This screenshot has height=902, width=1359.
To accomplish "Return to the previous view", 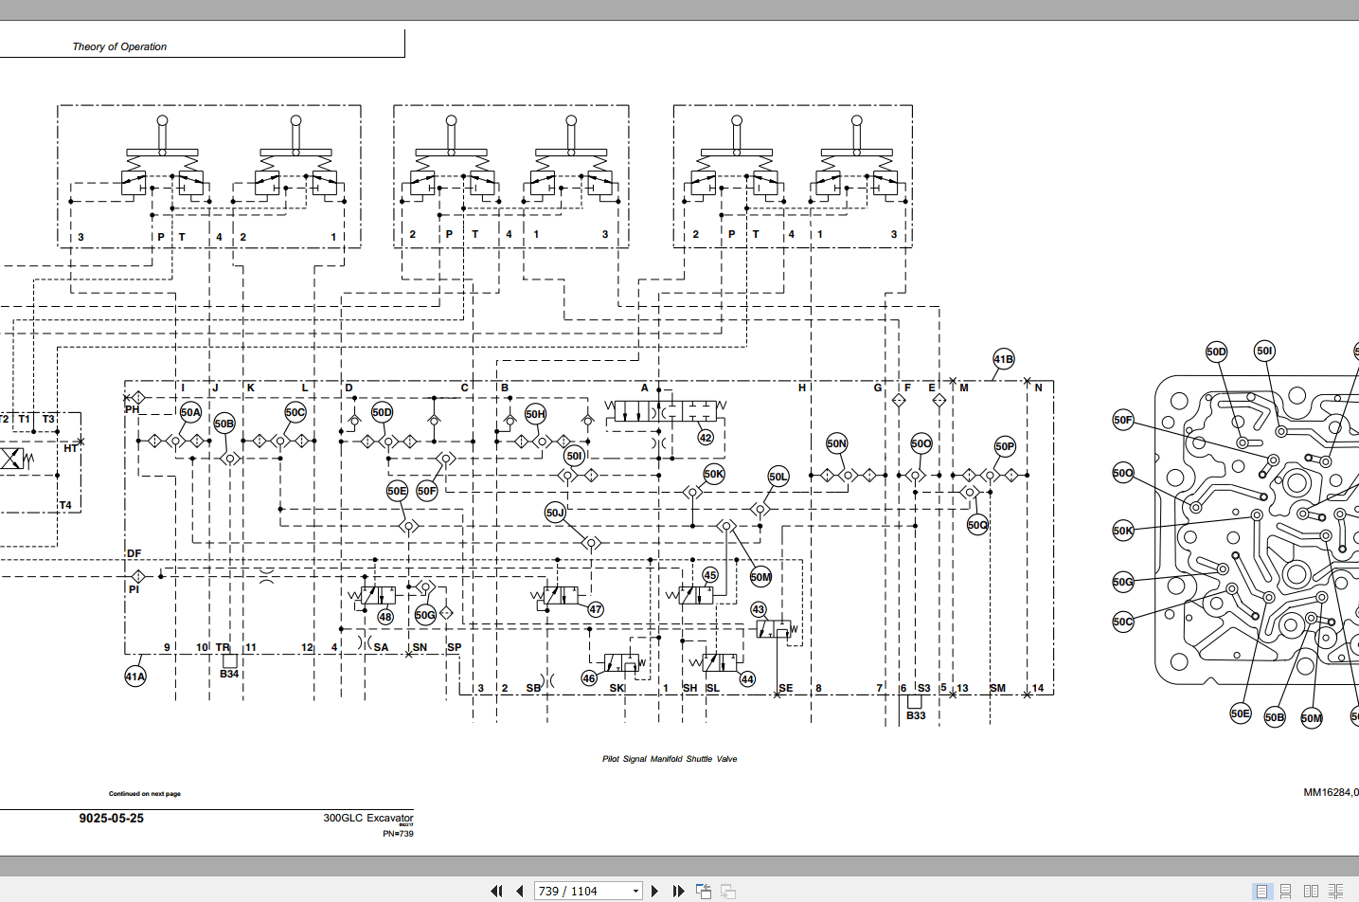I will pyautogui.click(x=704, y=891).
